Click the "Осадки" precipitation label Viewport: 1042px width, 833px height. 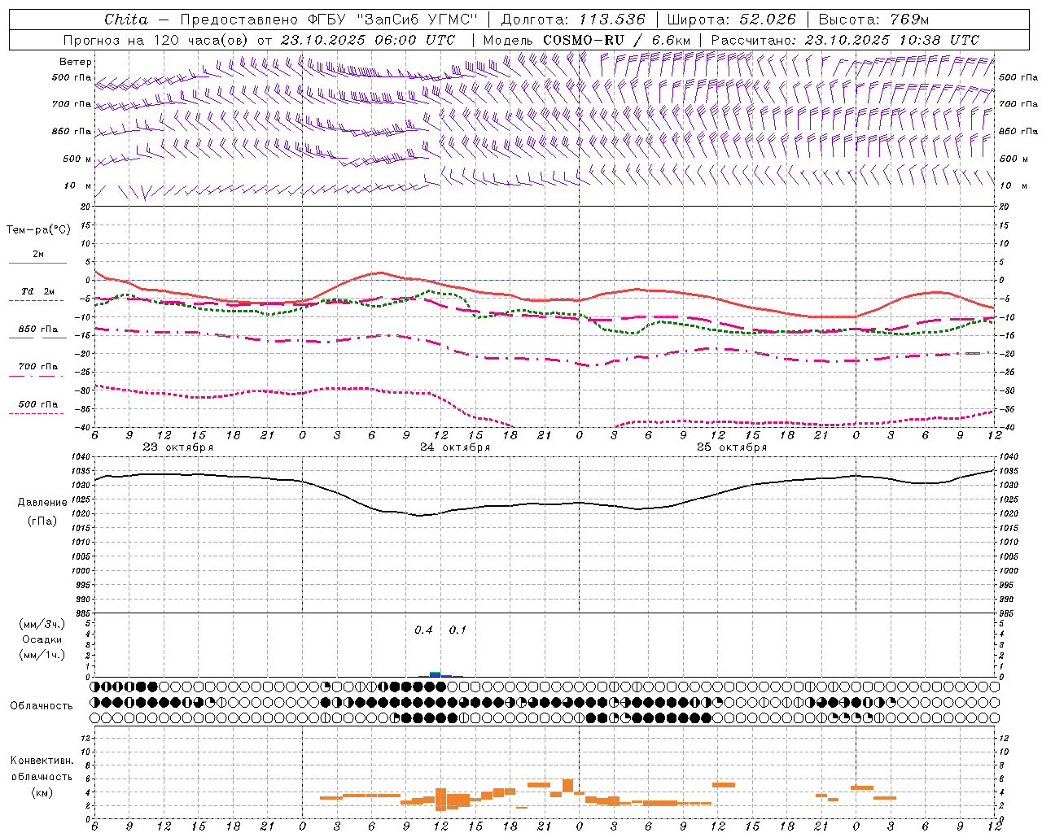(42, 639)
